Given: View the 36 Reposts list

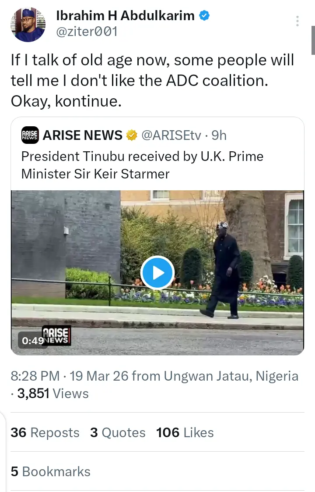Looking at the screenshot, I should 45,433.
